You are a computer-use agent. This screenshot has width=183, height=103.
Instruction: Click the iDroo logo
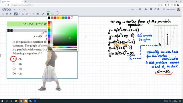[x=6, y=9]
